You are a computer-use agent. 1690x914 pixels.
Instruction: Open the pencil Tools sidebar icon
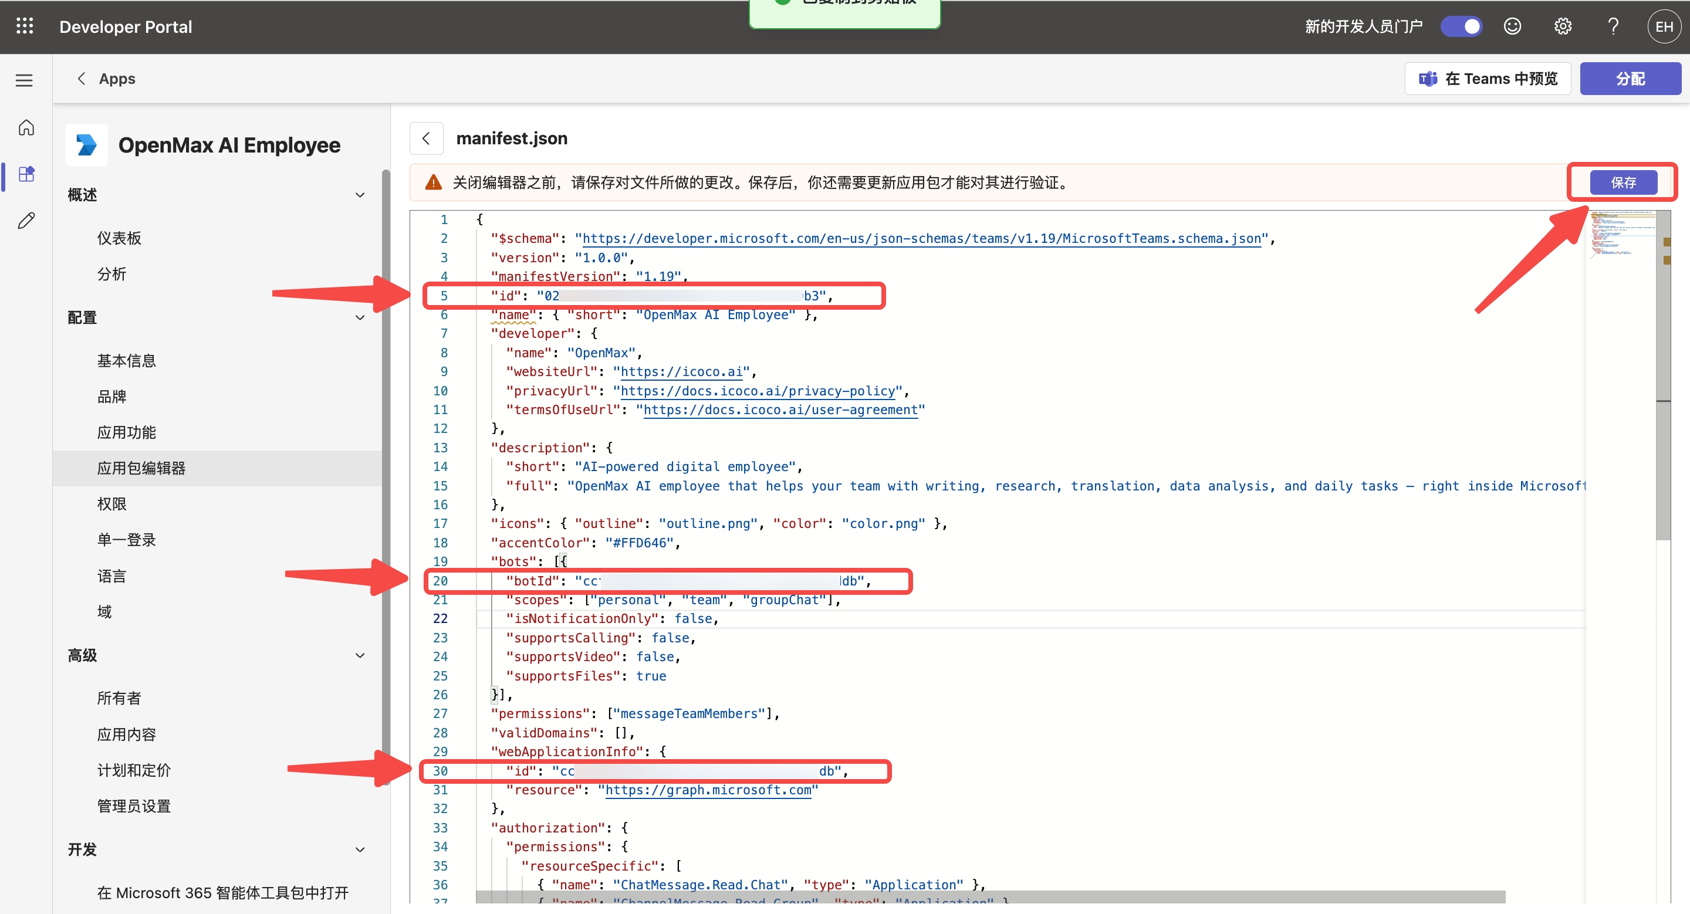pyautogui.click(x=26, y=221)
